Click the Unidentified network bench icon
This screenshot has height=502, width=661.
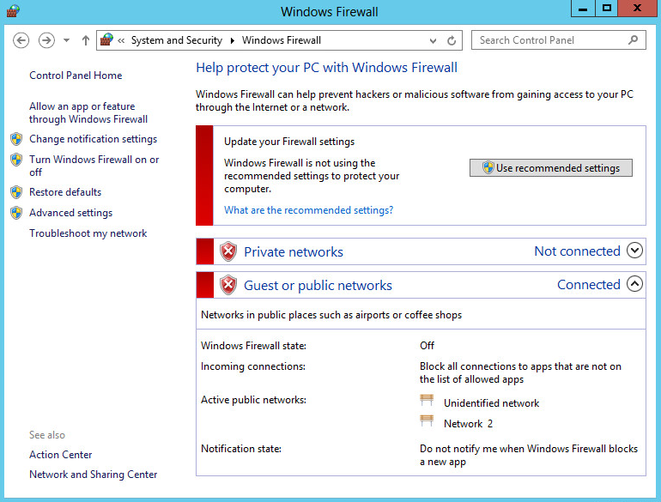(x=427, y=400)
